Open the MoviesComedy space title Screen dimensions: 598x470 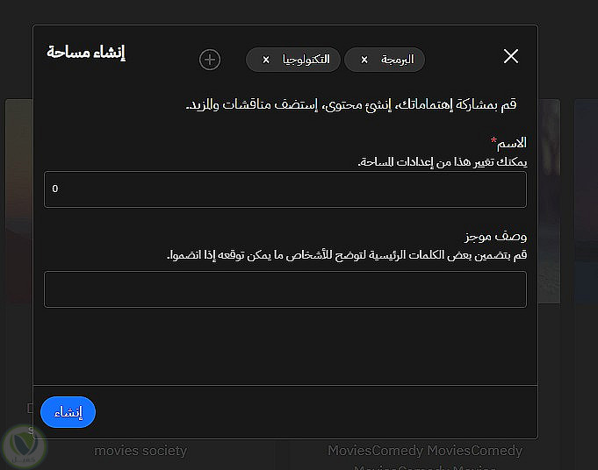[425, 451]
